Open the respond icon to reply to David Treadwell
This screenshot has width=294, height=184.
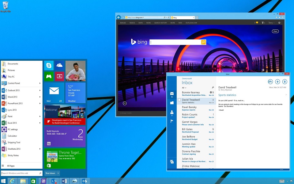pyautogui.click(x=270, y=82)
